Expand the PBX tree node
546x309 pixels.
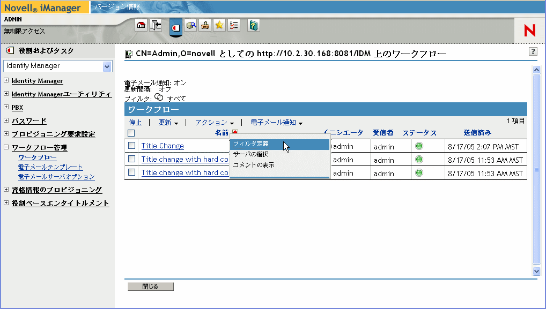6,107
